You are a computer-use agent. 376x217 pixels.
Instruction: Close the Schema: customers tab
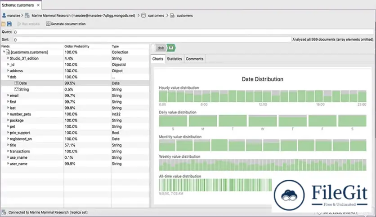coord(38,5)
